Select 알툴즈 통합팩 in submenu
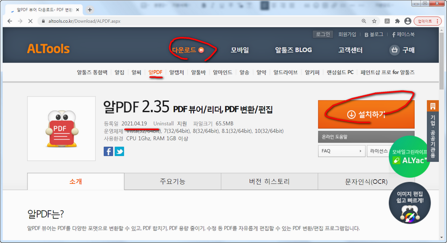Screen dimensions: 447x243 tap(92, 72)
